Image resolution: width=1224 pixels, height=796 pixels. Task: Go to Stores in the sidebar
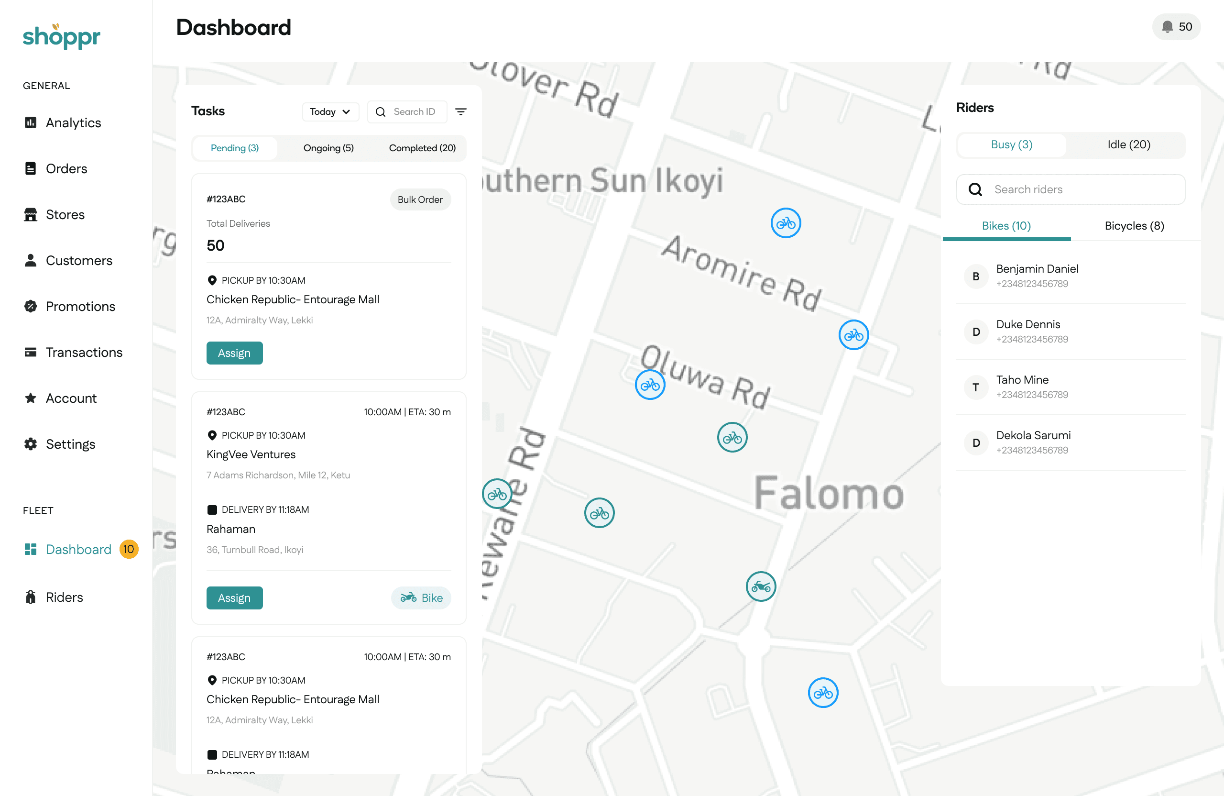tap(65, 214)
